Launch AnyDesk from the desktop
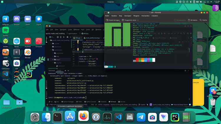The image size is (221, 124). tap(28, 41)
